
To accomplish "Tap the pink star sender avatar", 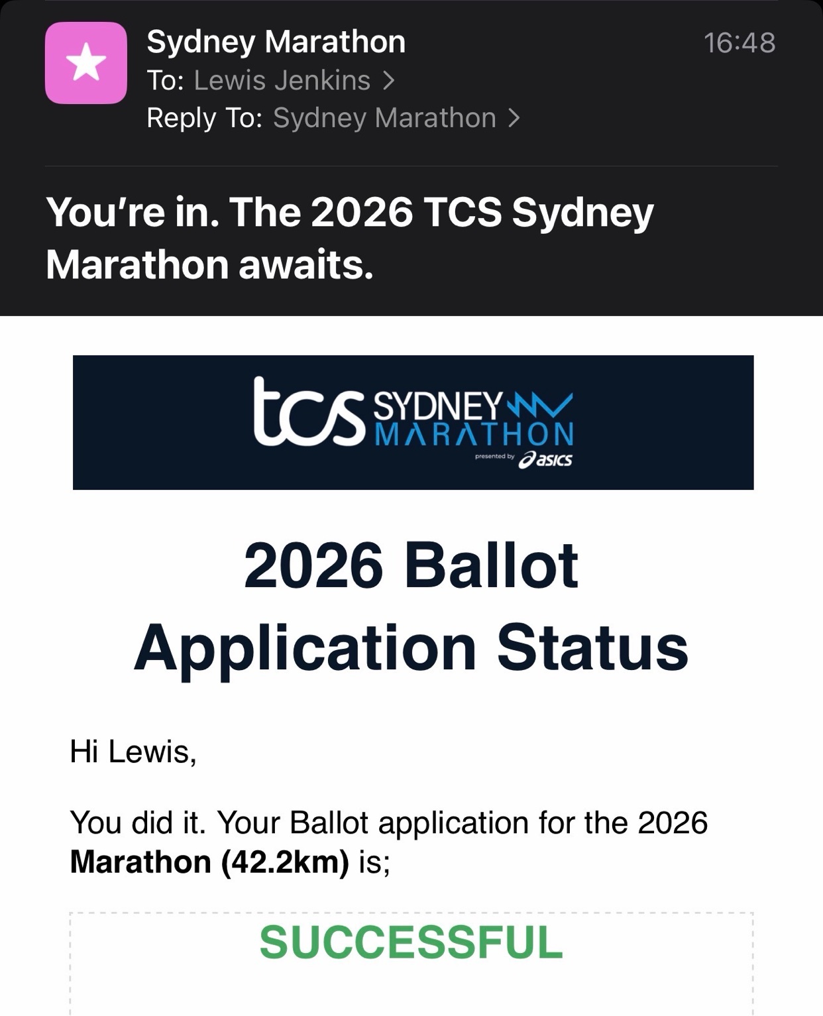I will pyautogui.click(x=86, y=63).
